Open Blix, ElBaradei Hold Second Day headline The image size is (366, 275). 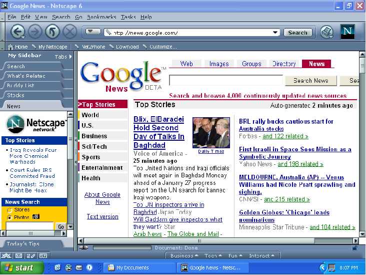pyautogui.click(x=158, y=132)
